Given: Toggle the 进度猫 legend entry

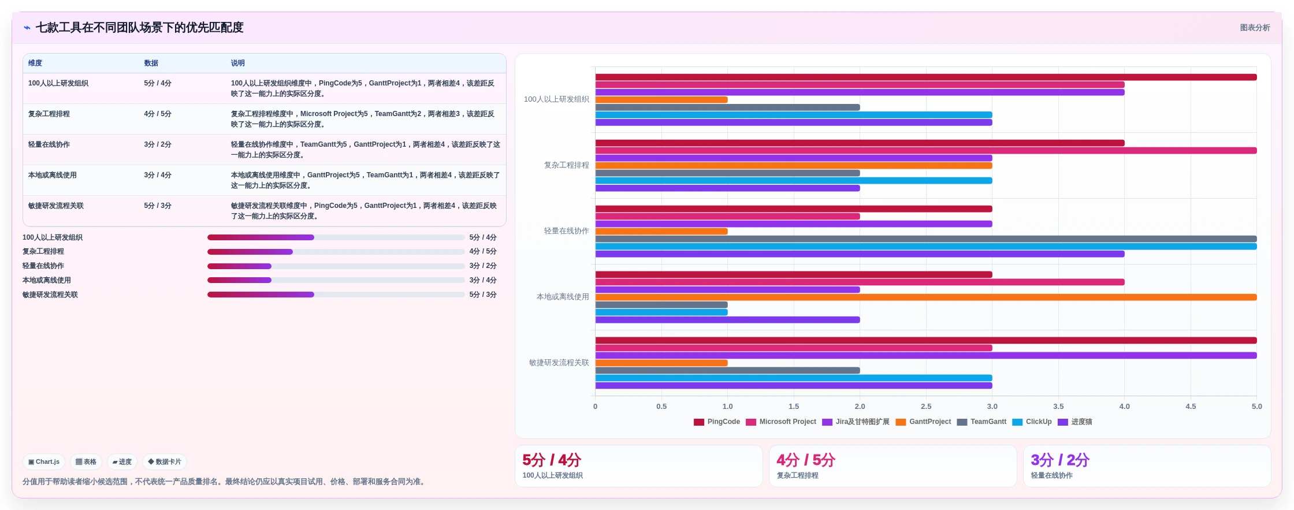Looking at the screenshot, I should click(1074, 422).
